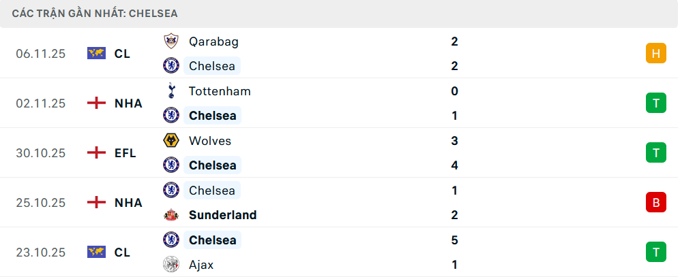The image size is (680, 277).
Task: Click the red B loss result badge
Action: 655,203
